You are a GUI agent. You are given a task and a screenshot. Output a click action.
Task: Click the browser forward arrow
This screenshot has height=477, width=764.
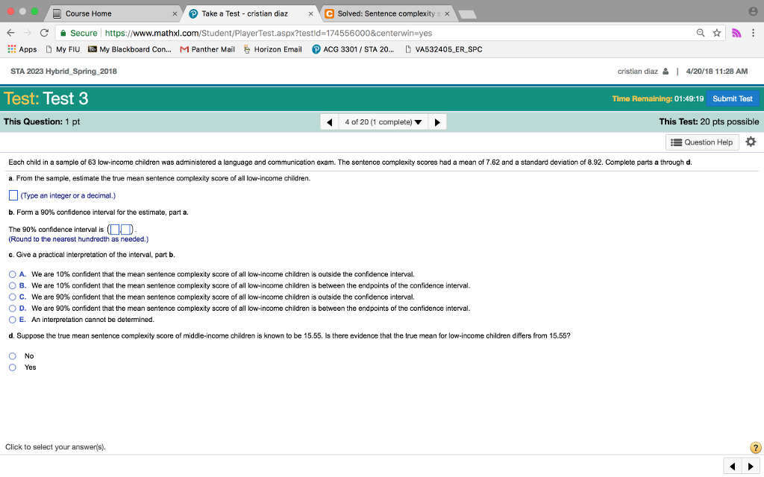pos(28,33)
